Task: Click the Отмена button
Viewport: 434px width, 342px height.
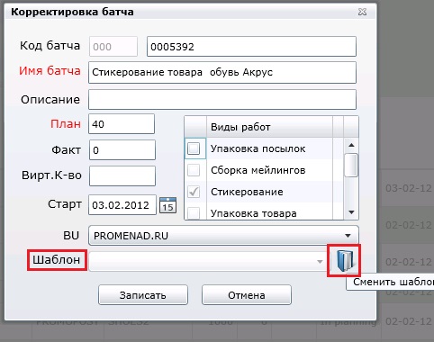Action: [x=247, y=295]
